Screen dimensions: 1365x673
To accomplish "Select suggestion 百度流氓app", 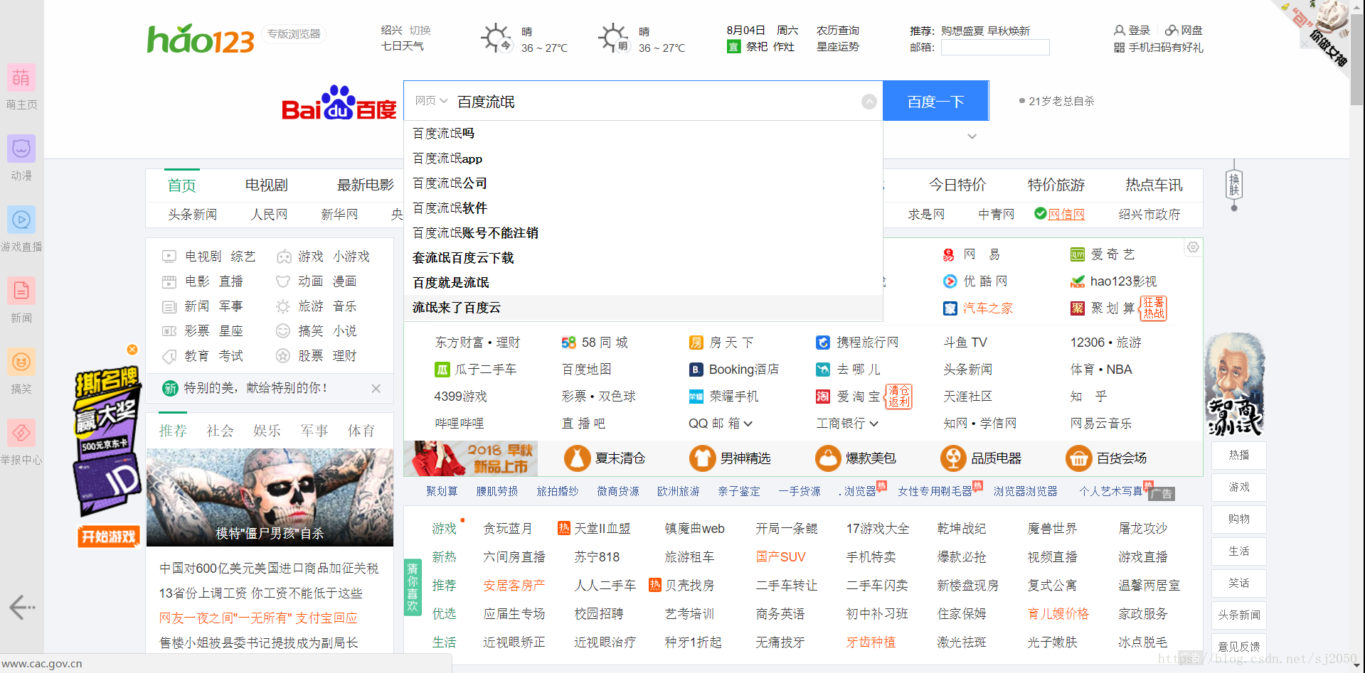I will pos(643,158).
